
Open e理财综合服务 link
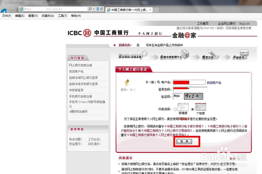click(x=78, y=112)
